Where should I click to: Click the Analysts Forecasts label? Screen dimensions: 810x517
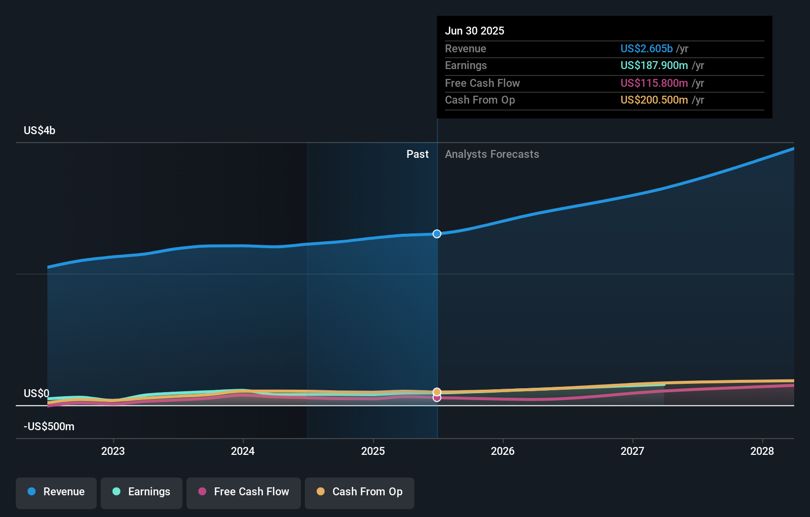point(492,154)
